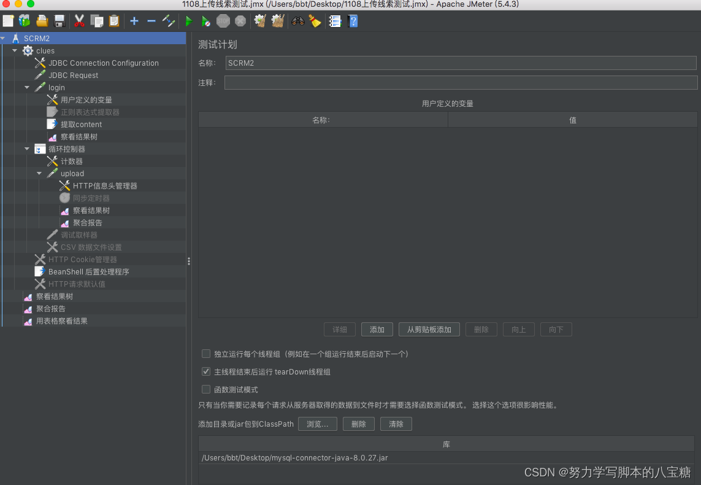Click 从剪贴板添加 button
This screenshot has height=485, width=701.
429,329
